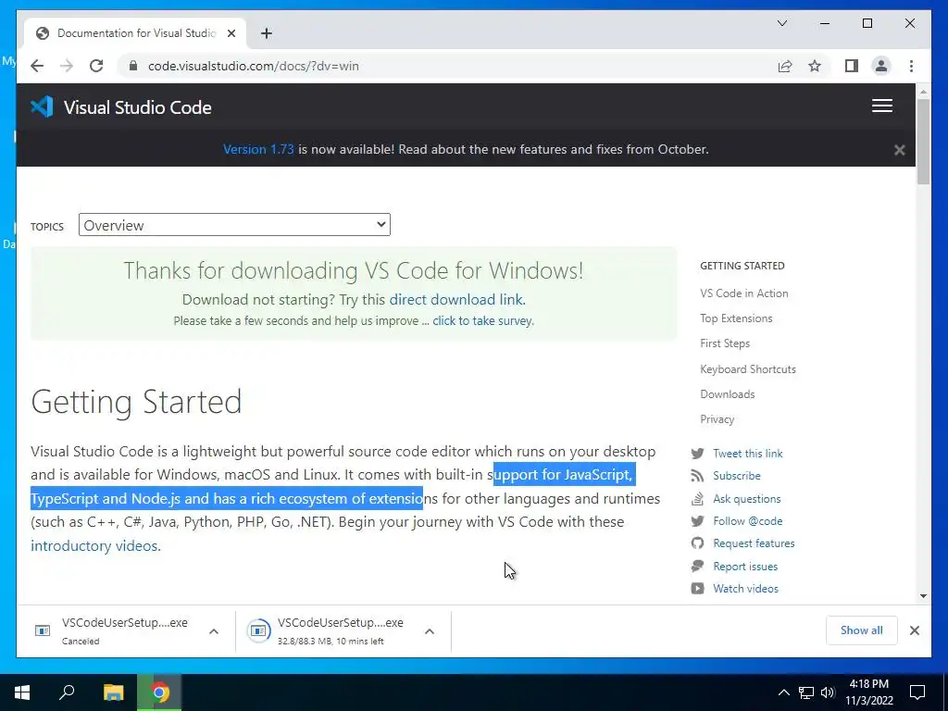Screen dimensions: 948x711
Task: Jump to Downloads section
Action: click(x=727, y=394)
